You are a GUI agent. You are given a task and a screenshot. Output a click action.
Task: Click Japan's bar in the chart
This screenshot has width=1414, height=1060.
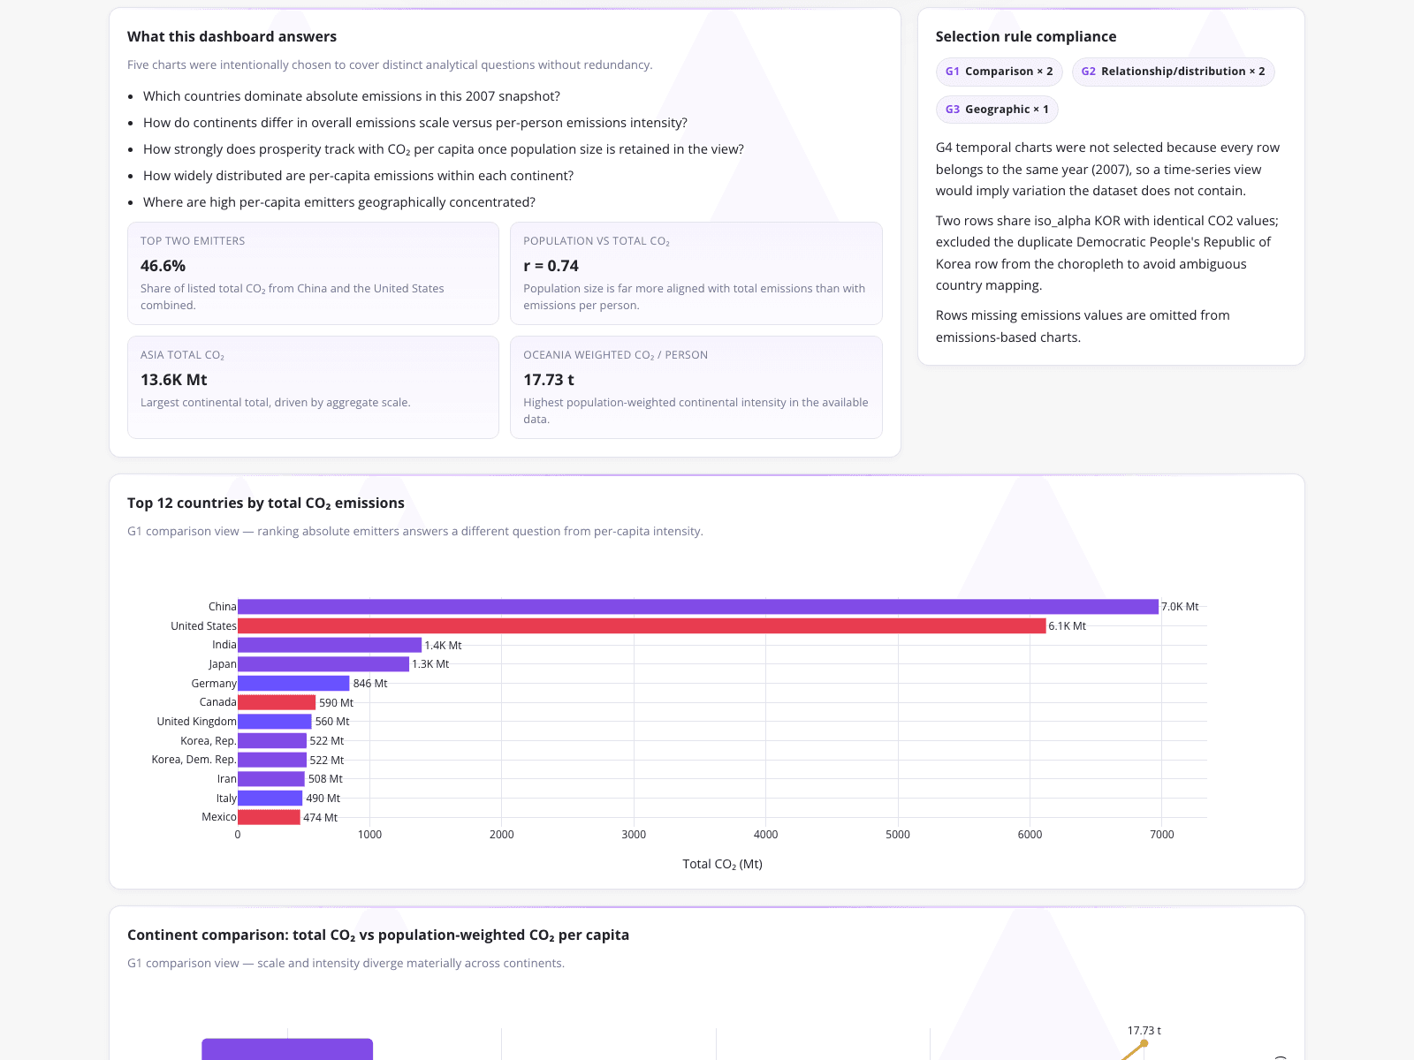[x=323, y=664]
